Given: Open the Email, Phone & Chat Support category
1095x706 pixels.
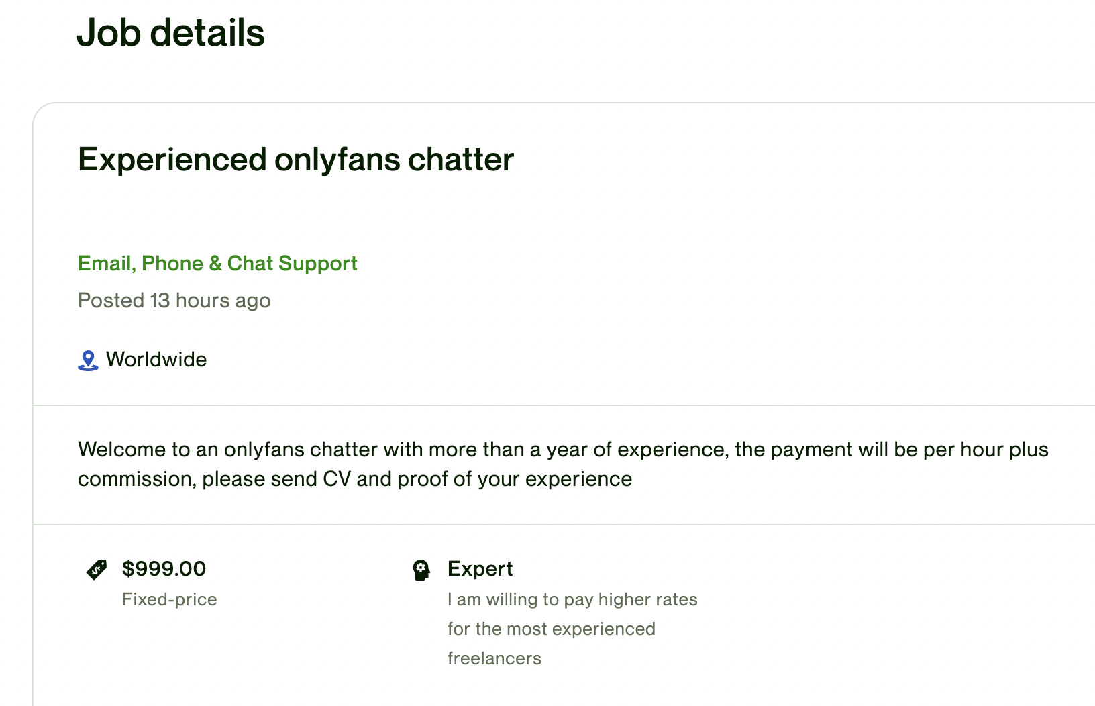Looking at the screenshot, I should point(217,264).
